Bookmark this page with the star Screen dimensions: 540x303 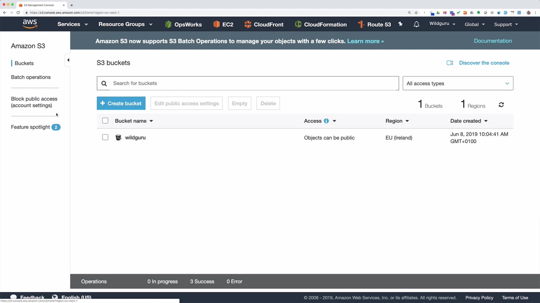pyautogui.click(x=416, y=13)
